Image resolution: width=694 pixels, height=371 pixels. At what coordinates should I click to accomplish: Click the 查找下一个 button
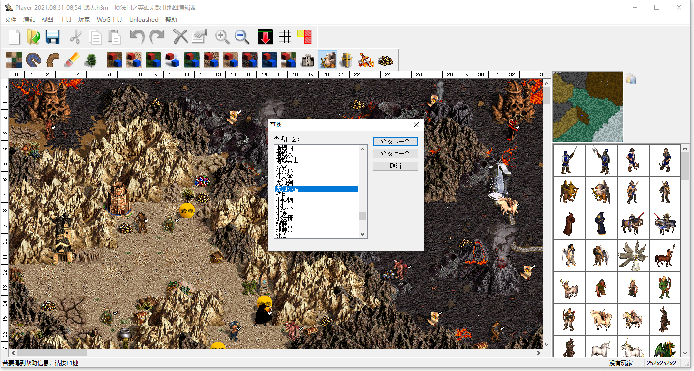coord(396,141)
